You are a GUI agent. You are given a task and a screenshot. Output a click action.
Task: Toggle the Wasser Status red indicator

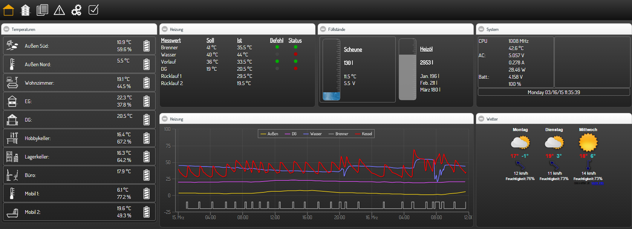295,54
